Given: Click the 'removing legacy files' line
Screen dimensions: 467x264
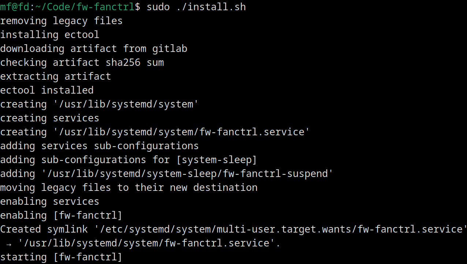Looking at the screenshot, I should coord(61,21).
